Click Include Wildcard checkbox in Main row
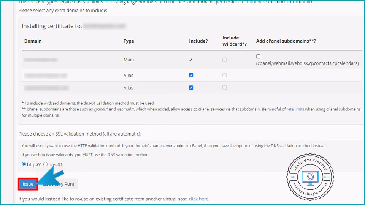This screenshot has width=365, height=205. [224, 60]
